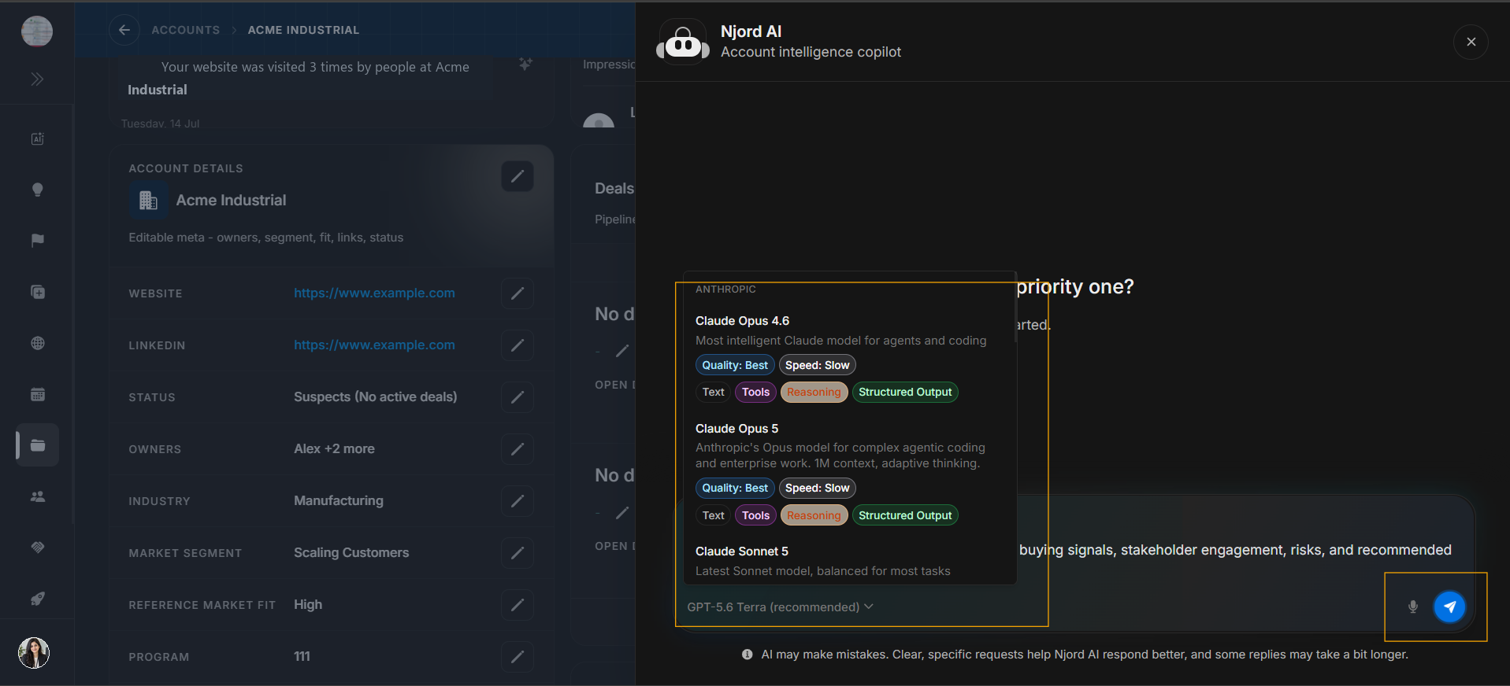
Task: Open the AI icon in the sidebar
Action: [37, 138]
